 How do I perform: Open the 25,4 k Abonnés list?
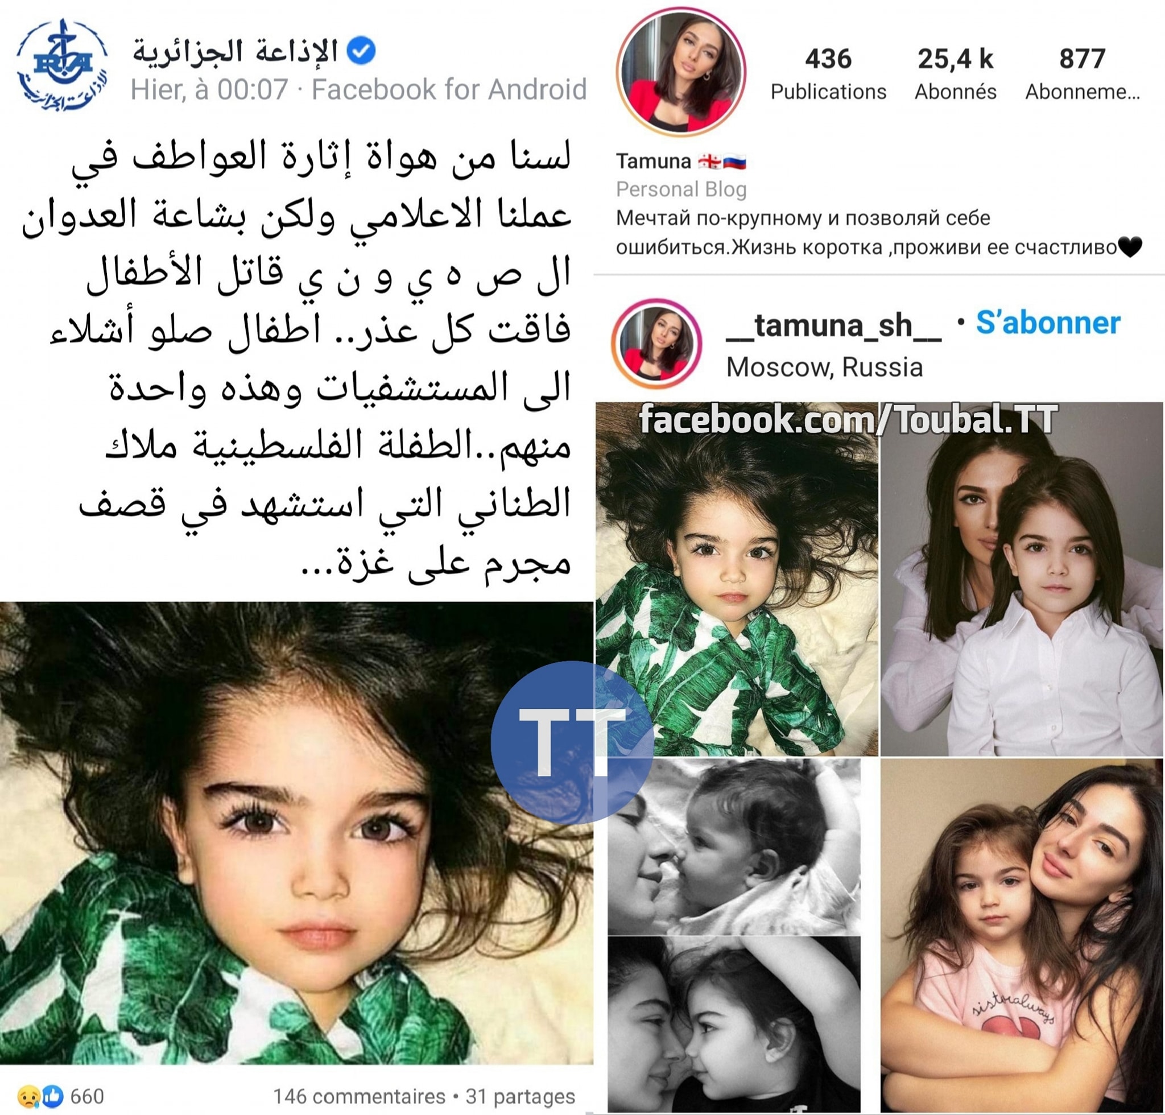[x=955, y=74]
